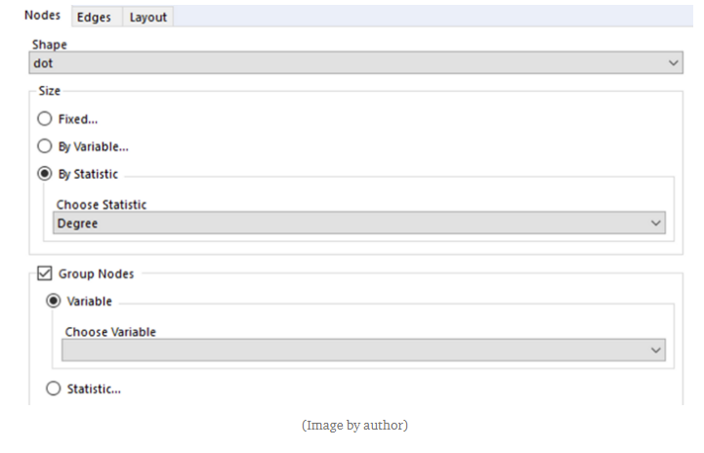Select the Fixed... size radio button
Screen dimensions: 704x453
[x=44, y=119]
